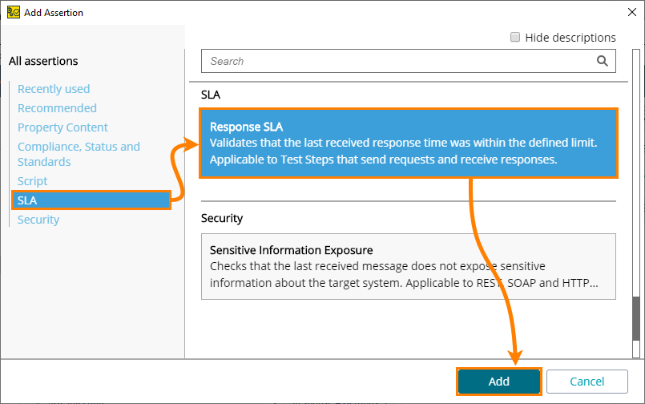Screen dimensions: 645x404
Task: Toggle the Hide descriptions checkbox
Action: click(x=515, y=37)
